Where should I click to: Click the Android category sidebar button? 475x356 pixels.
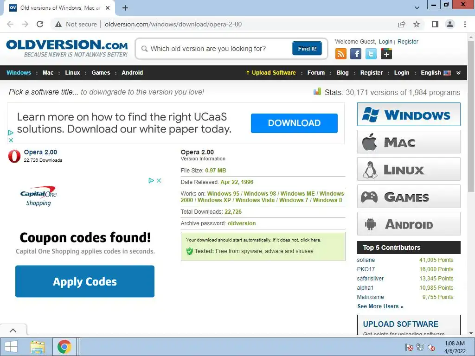pos(409,224)
